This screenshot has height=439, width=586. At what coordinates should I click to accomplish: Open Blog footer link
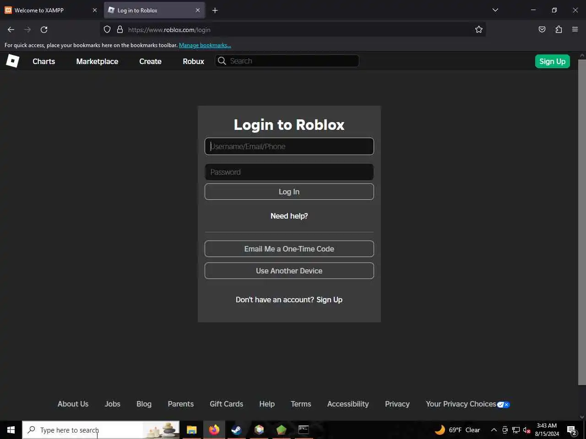pyautogui.click(x=144, y=404)
